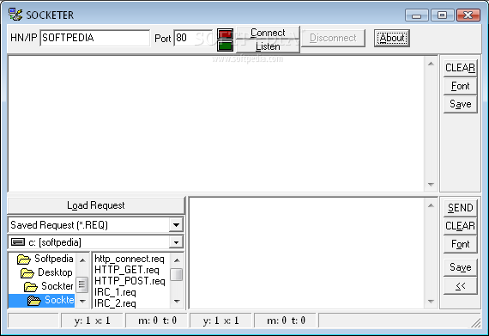Select HTTP_POST.req in the file list
The width and height of the screenshot is (489, 336).
[130, 281]
